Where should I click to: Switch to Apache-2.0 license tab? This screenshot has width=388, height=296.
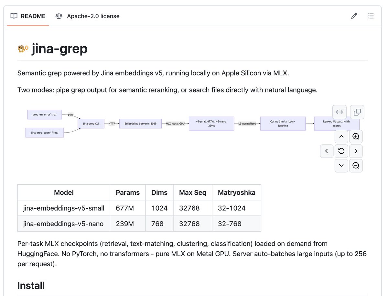pos(87,16)
